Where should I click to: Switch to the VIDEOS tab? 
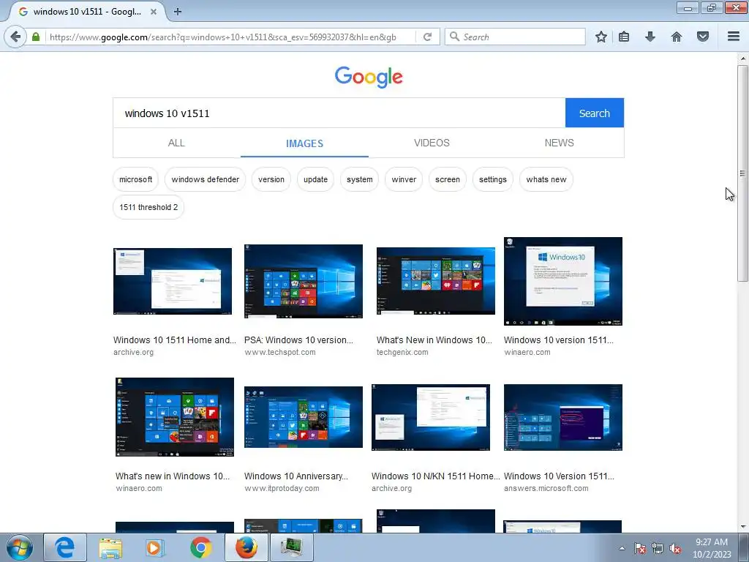click(x=432, y=143)
